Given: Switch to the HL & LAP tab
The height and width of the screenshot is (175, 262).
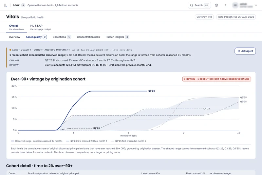Looking at the screenshot, I should click(x=40, y=27).
